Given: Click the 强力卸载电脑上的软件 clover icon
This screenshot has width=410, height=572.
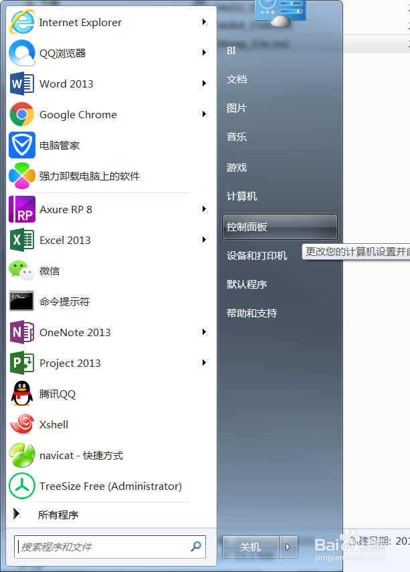Looking at the screenshot, I should pos(22,176).
